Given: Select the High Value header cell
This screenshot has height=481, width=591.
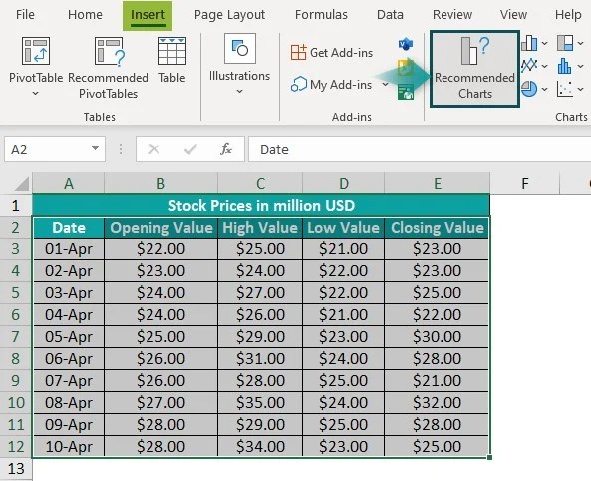Looking at the screenshot, I should click(x=260, y=228).
